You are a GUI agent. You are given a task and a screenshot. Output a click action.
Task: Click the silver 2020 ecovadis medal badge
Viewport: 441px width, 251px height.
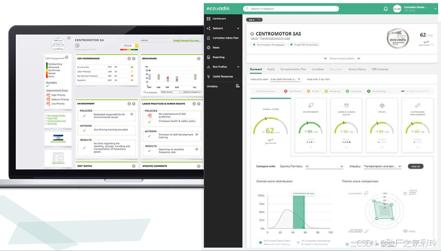(397, 39)
